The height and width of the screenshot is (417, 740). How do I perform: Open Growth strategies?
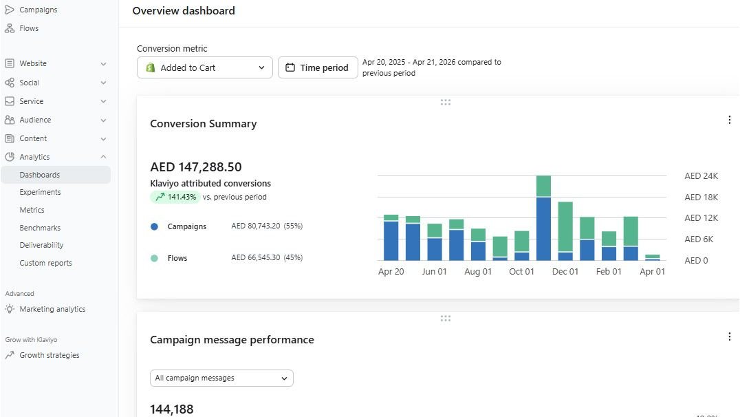50,355
